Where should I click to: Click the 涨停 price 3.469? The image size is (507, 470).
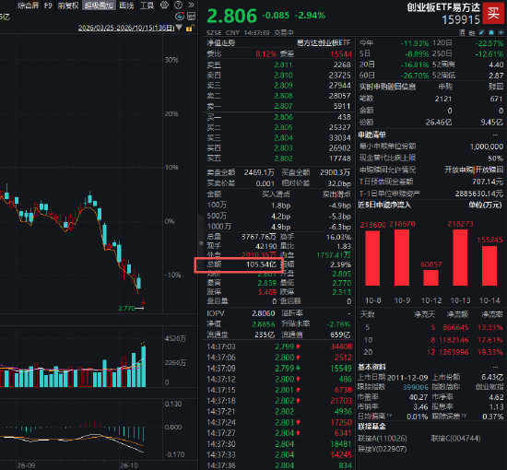[267, 292]
